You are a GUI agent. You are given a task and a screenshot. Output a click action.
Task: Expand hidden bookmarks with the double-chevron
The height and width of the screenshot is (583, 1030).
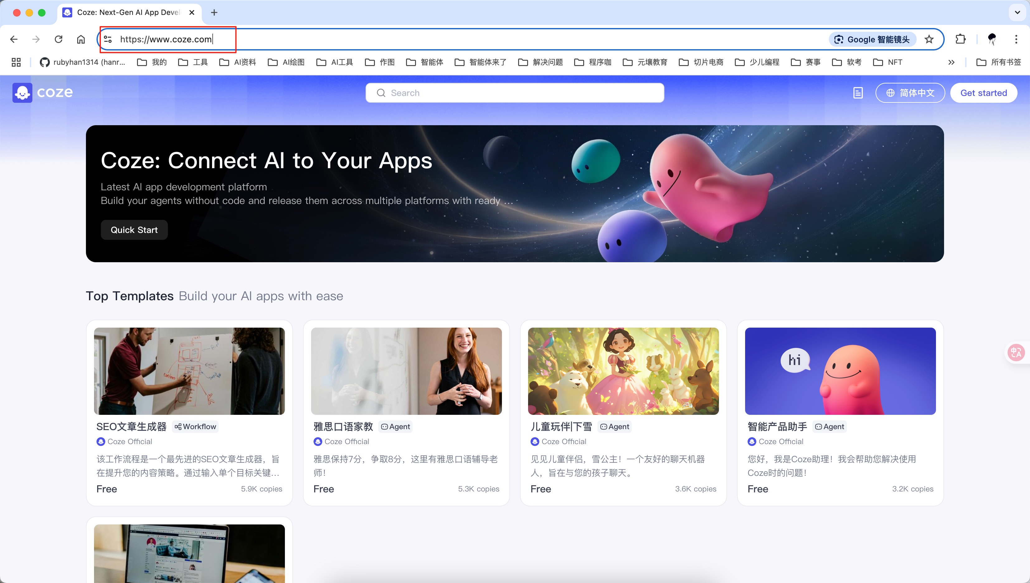point(952,62)
